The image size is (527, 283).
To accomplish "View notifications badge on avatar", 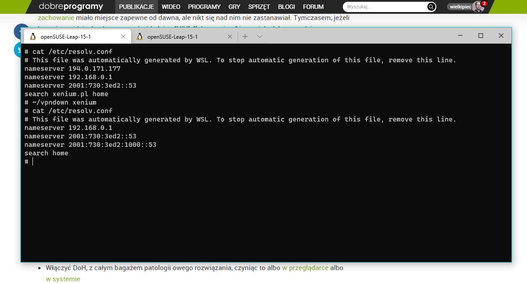I will [x=484, y=4].
